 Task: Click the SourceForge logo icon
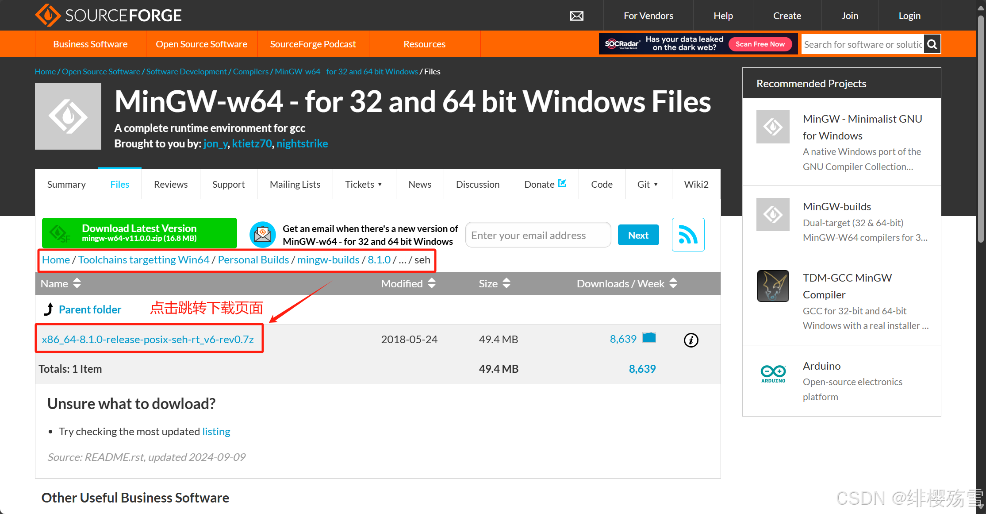(48, 15)
